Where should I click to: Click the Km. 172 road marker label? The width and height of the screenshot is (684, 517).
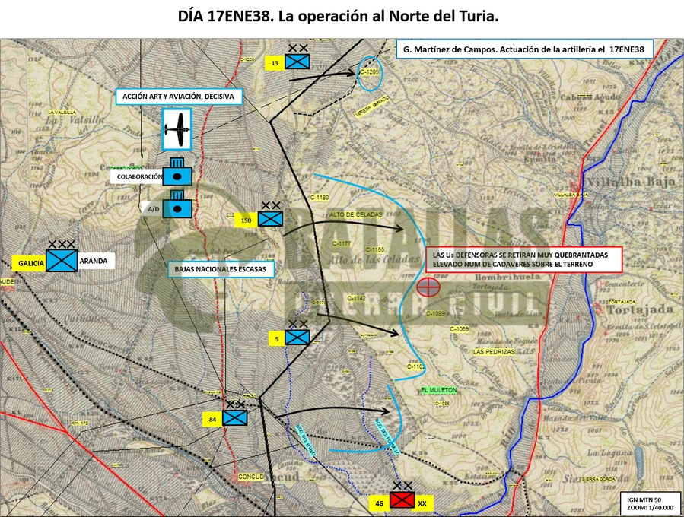click(80, 423)
